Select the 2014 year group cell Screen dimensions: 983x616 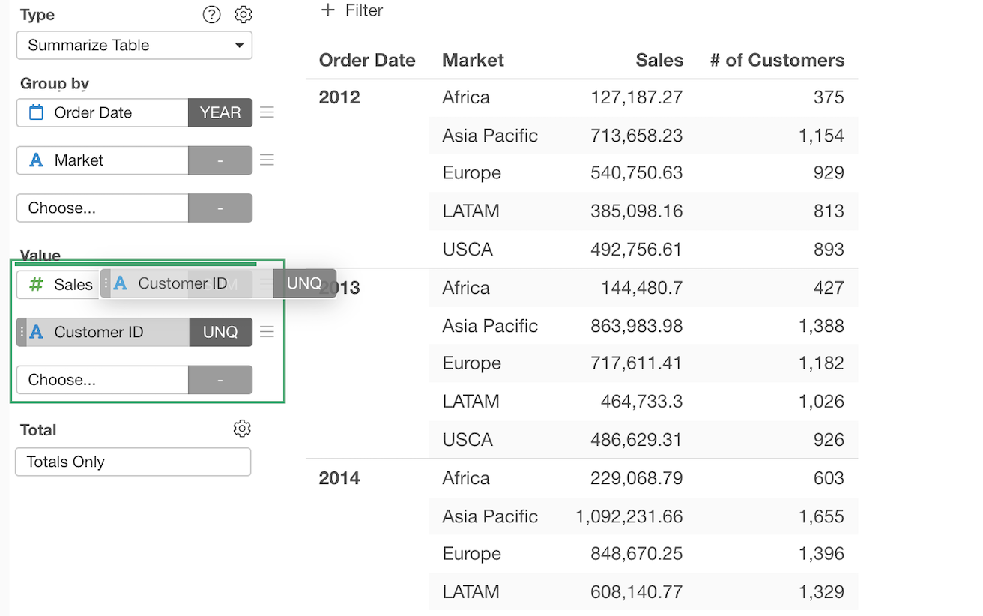pos(339,478)
